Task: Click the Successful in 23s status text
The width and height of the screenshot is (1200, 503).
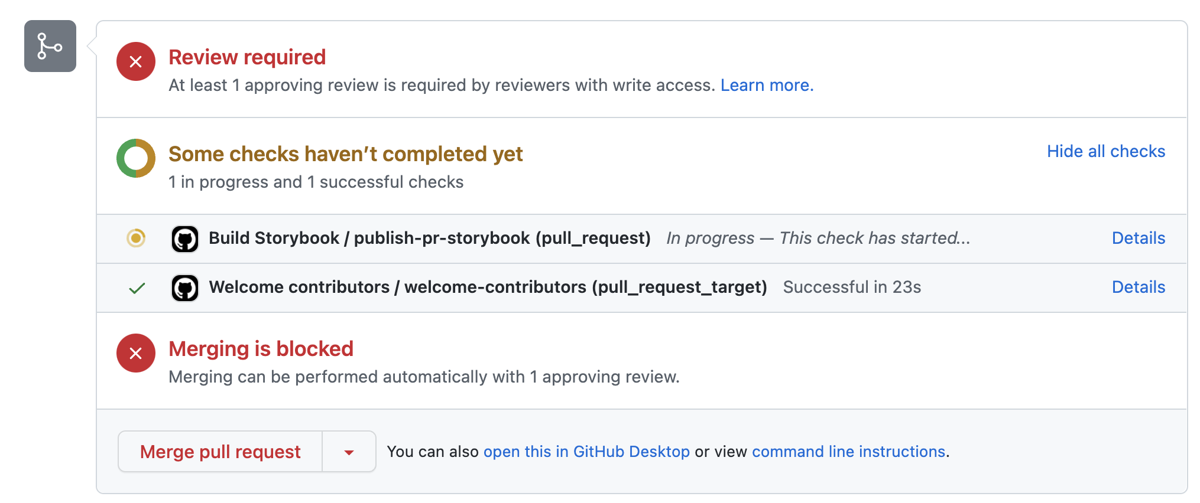Action: [852, 287]
